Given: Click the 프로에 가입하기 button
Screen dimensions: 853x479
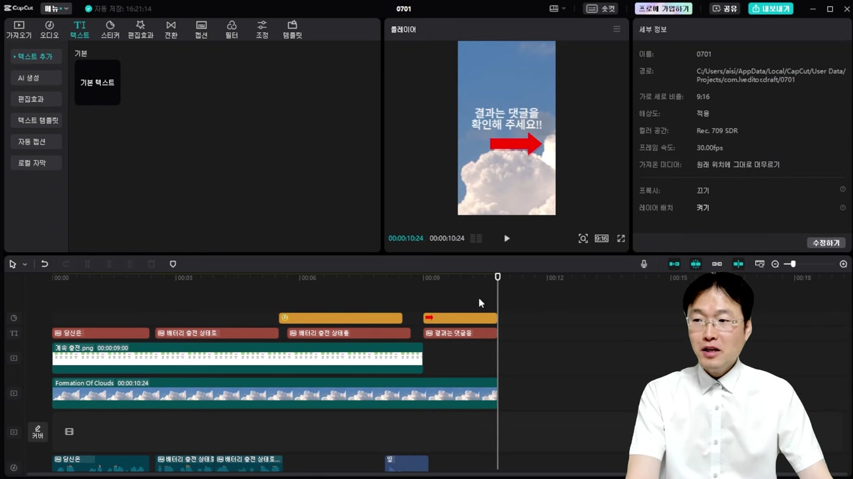Looking at the screenshot, I should coord(663,9).
